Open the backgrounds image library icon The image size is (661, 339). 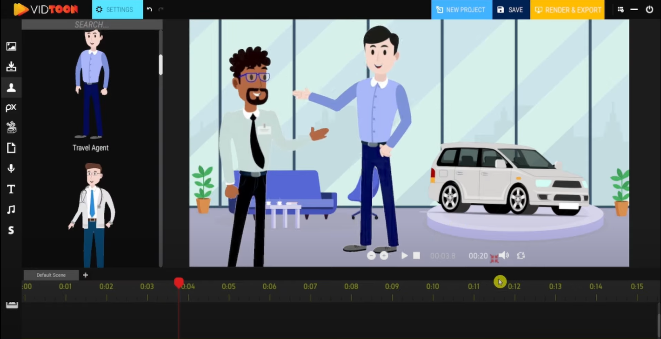click(11, 47)
